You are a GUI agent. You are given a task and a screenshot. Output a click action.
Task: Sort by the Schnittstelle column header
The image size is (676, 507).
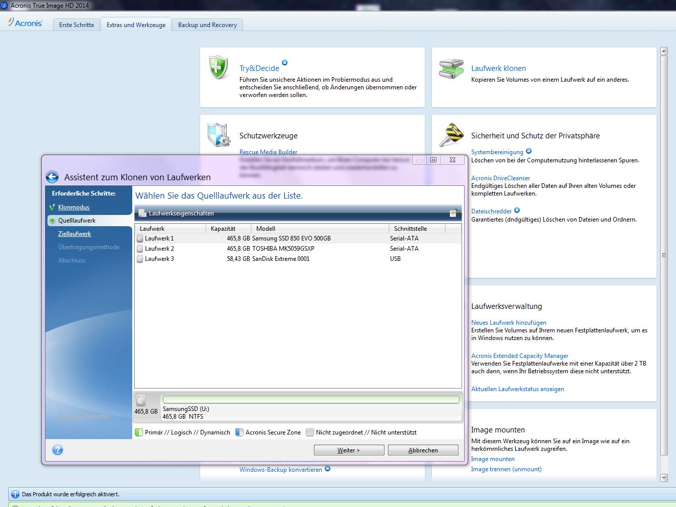coord(417,229)
